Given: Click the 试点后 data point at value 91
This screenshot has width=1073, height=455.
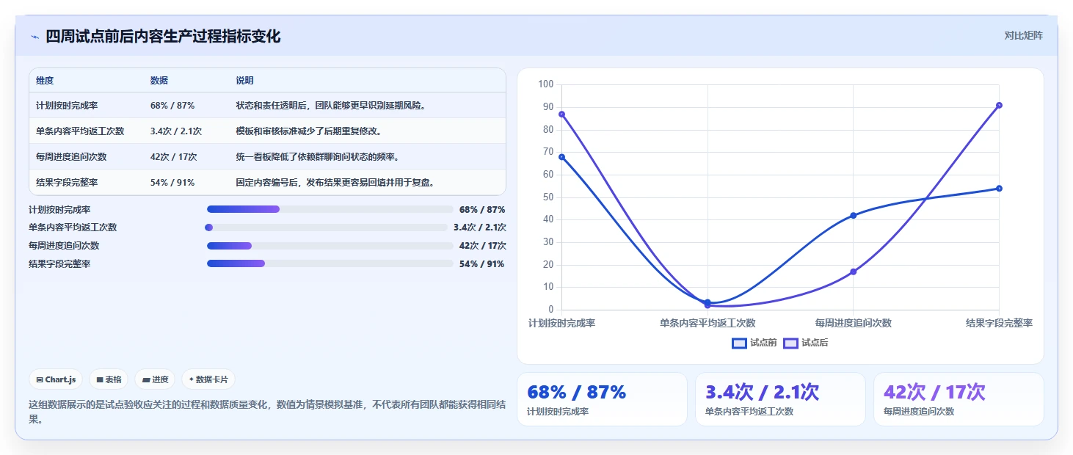Looking at the screenshot, I should coord(999,105).
